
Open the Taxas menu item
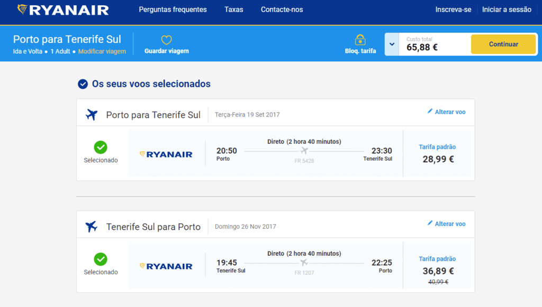233,10
